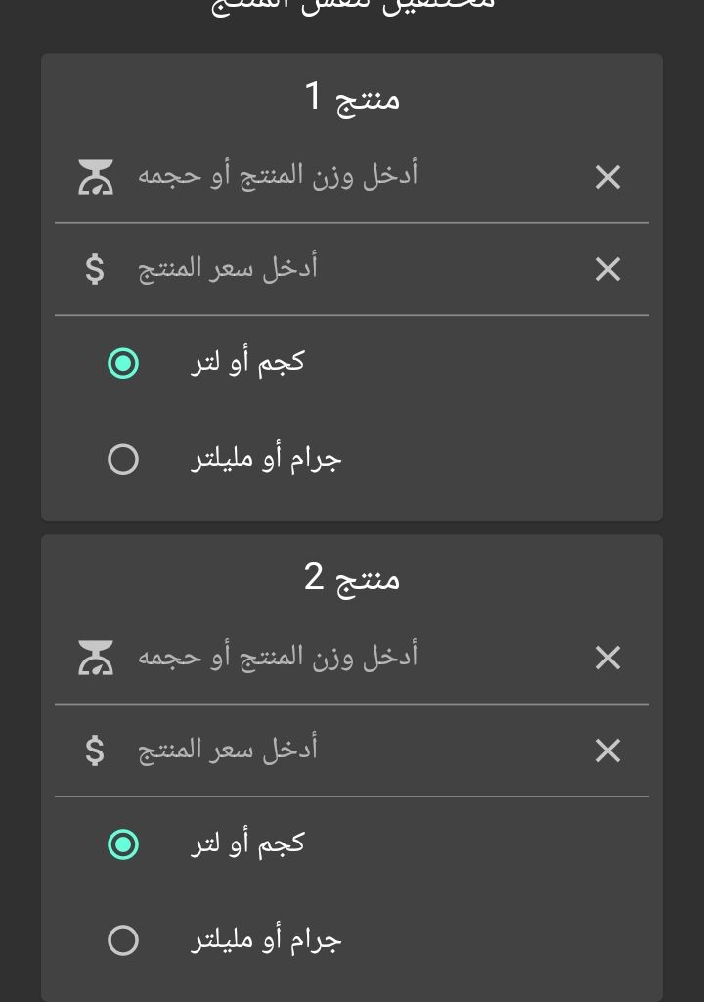Clear the product 1 price field
704x1002 pixels.
(608, 269)
